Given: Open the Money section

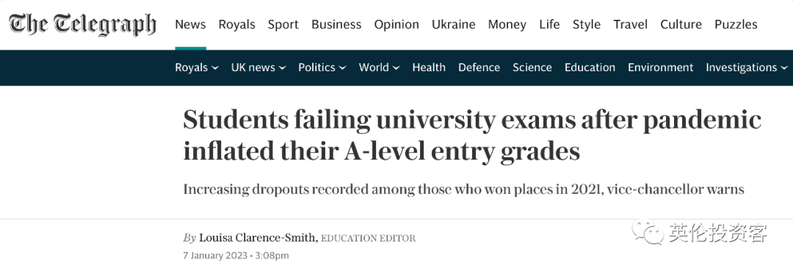Looking at the screenshot, I should 507,24.
